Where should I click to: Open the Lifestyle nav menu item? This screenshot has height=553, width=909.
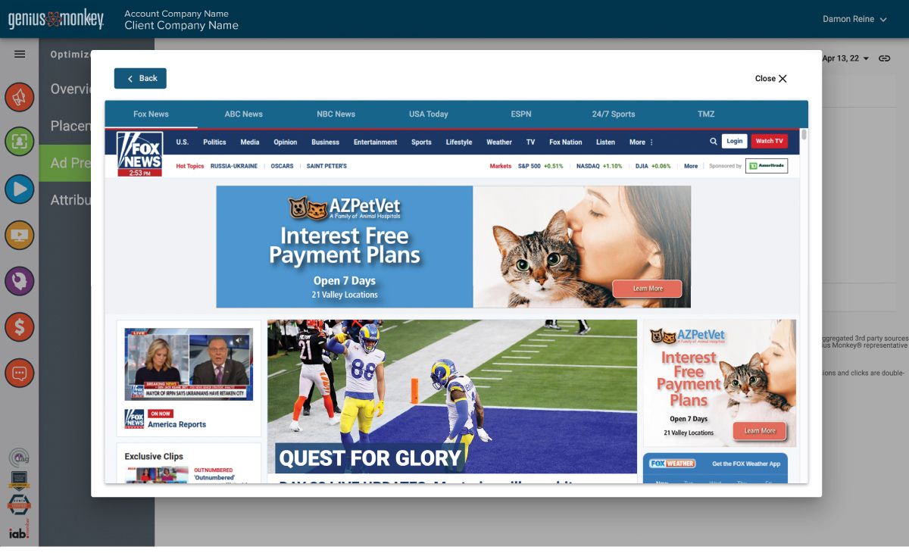(458, 142)
